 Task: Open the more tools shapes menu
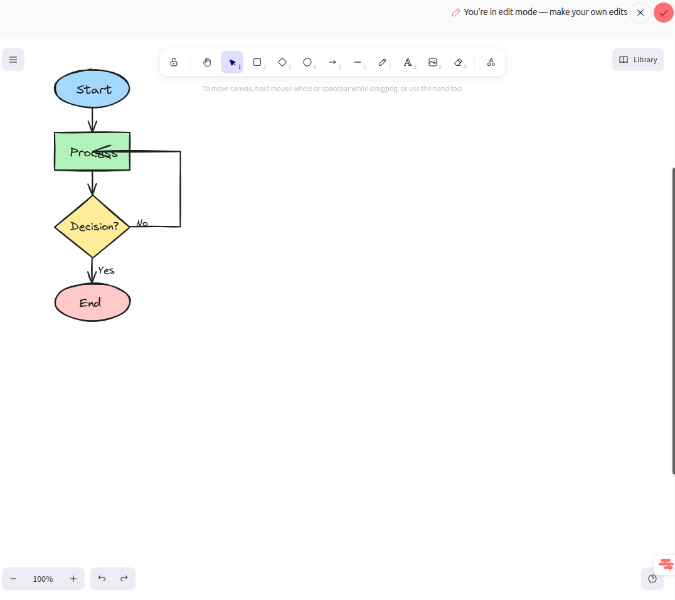(x=491, y=63)
